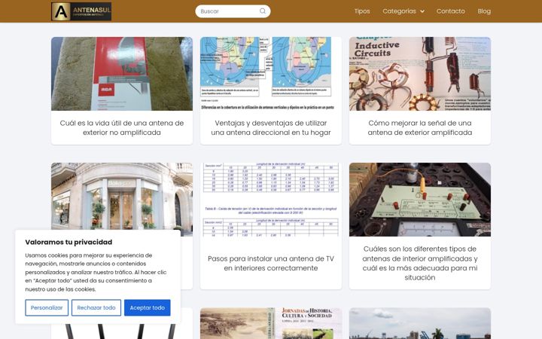Image resolution: width=542 pixels, height=339 pixels.
Task: Click Aceptar todo cookies button
Action: click(x=148, y=307)
